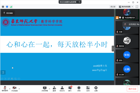The height and width of the screenshot is (93, 140).
Task: Click the blue security shield icon
Action: [x=7, y=7]
